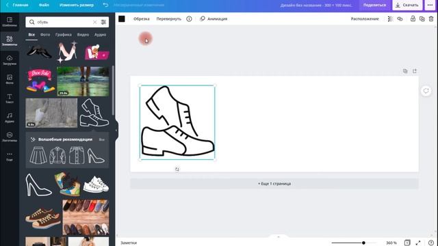Open the element info icon

click(189, 18)
